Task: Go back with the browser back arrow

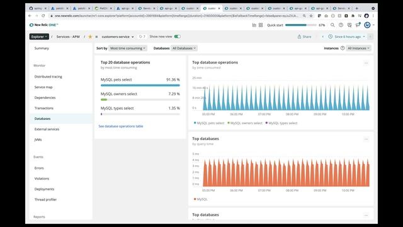Action: 30,16
